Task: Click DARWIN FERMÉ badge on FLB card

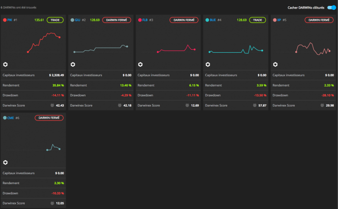Action: [184, 20]
